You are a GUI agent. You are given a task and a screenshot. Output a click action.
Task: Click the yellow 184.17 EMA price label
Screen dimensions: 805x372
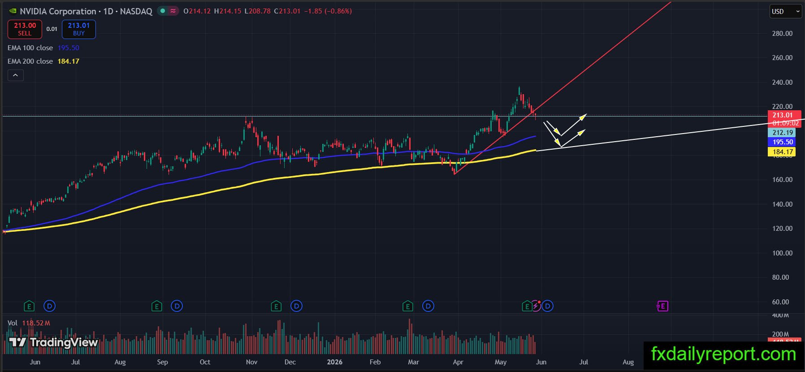click(783, 152)
